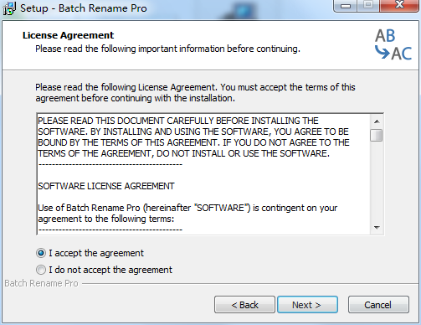Click the license text scroll up arrow

(377, 121)
